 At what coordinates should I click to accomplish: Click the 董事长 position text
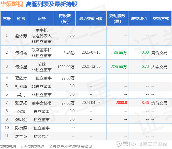(42, 30)
